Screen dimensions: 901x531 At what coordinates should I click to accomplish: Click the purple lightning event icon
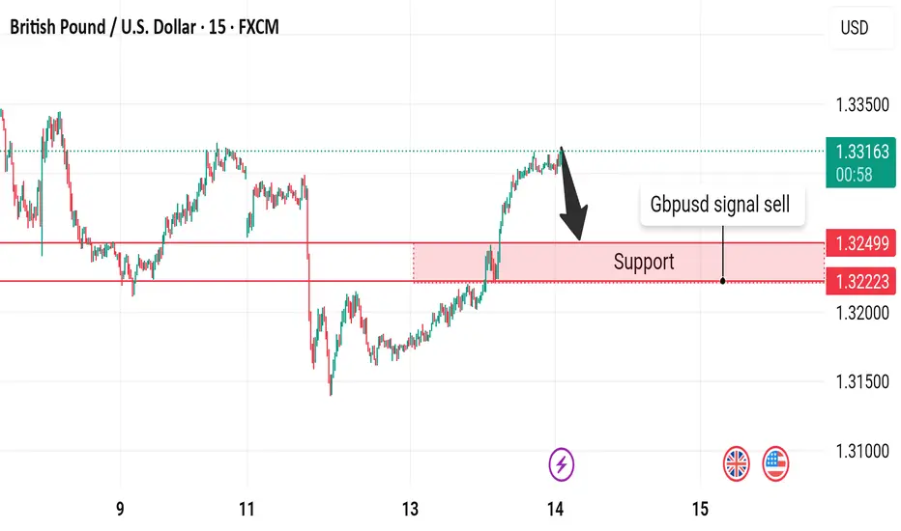(x=562, y=464)
